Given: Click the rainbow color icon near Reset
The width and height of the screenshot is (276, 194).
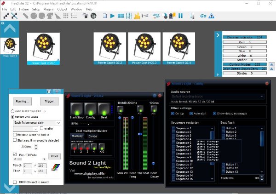Looking at the screenshot, I should pos(56,167).
